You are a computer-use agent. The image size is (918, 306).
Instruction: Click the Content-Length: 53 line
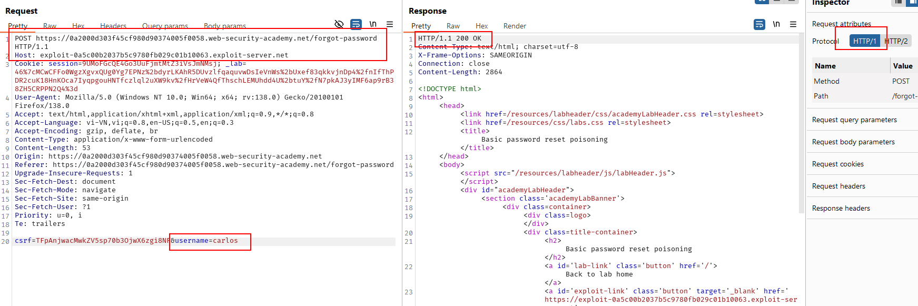[53, 147]
